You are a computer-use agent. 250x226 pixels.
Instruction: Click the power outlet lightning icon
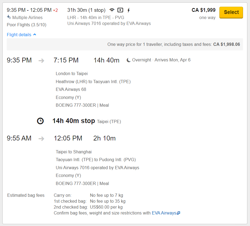click(x=128, y=10)
